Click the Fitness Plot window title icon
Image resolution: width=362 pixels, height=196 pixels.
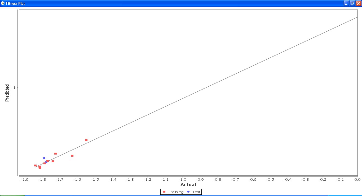click(x=3, y=3)
